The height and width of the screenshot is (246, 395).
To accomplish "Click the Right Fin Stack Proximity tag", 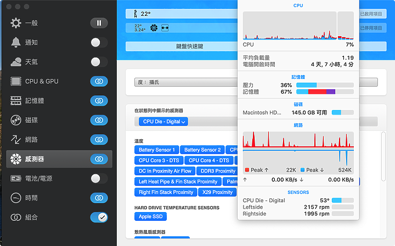I will pos(166,192).
